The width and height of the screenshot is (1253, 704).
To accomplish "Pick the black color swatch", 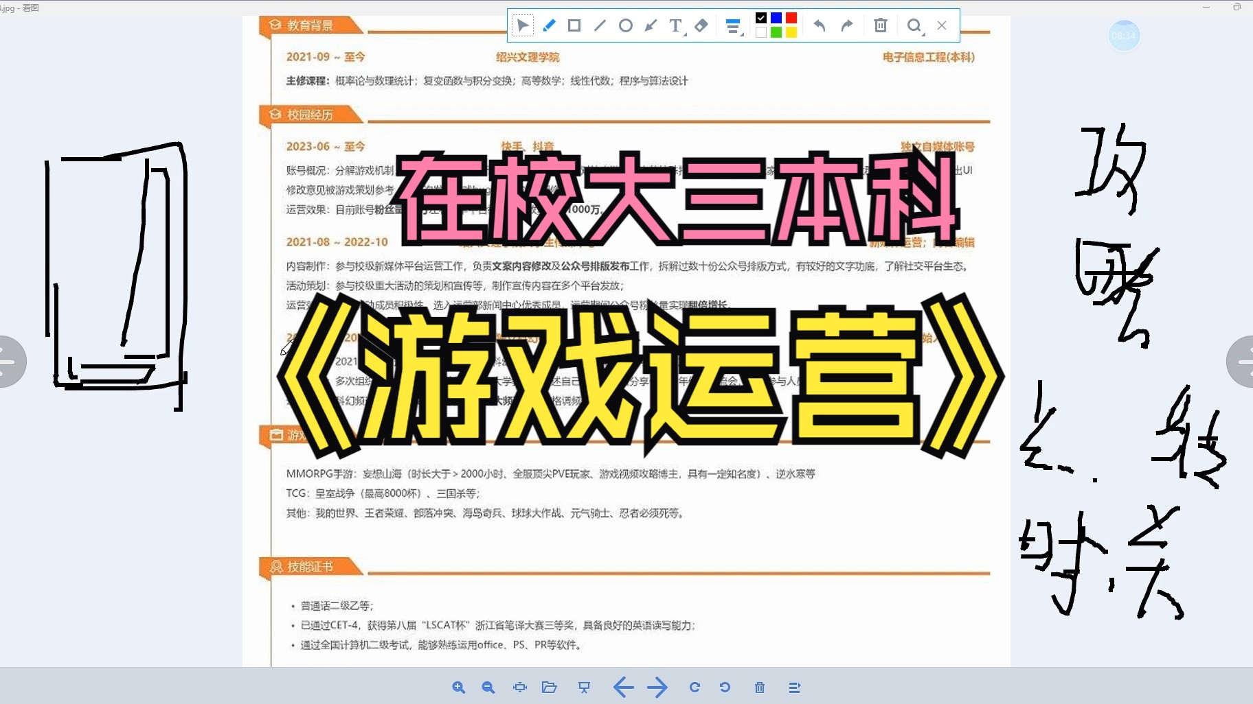I will pyautogui.click(x=761, y=18).
